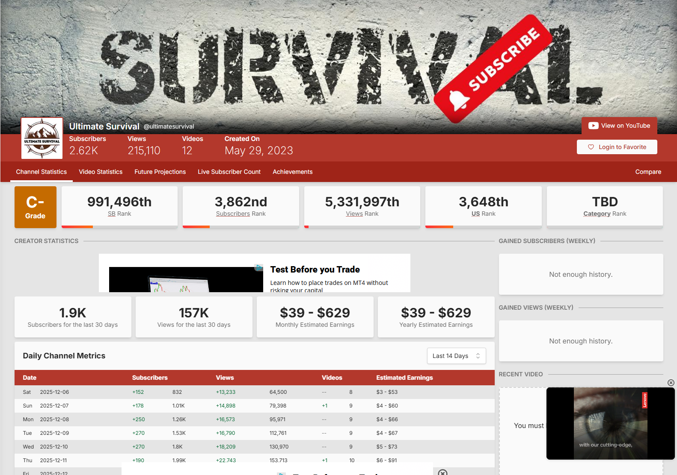Click the Login to Favorite button

click(x=617, y=147)
